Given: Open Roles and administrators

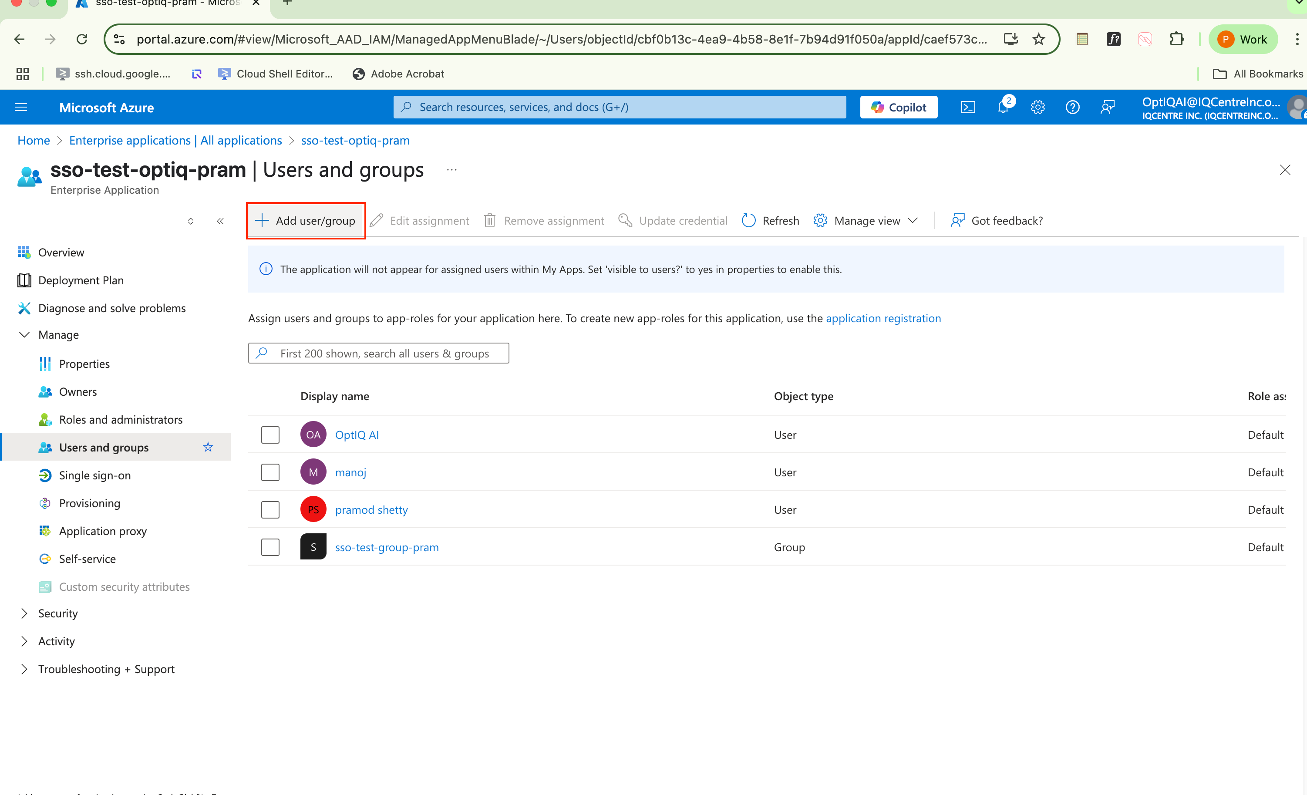Looking at the screenshot, I should click(x=121, y=420).
